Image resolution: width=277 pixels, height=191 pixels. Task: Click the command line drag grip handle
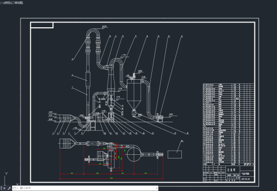tap(2, 188)
